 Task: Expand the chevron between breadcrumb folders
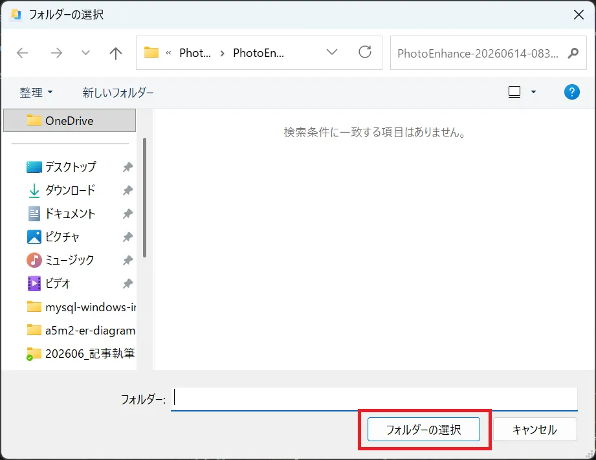(223, 53)
